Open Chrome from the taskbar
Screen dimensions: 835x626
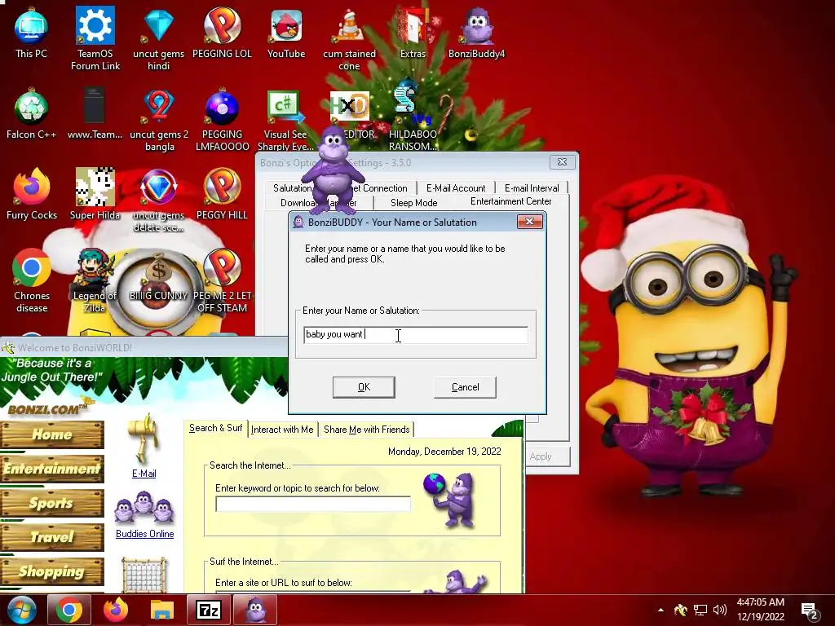click(69, 610)
